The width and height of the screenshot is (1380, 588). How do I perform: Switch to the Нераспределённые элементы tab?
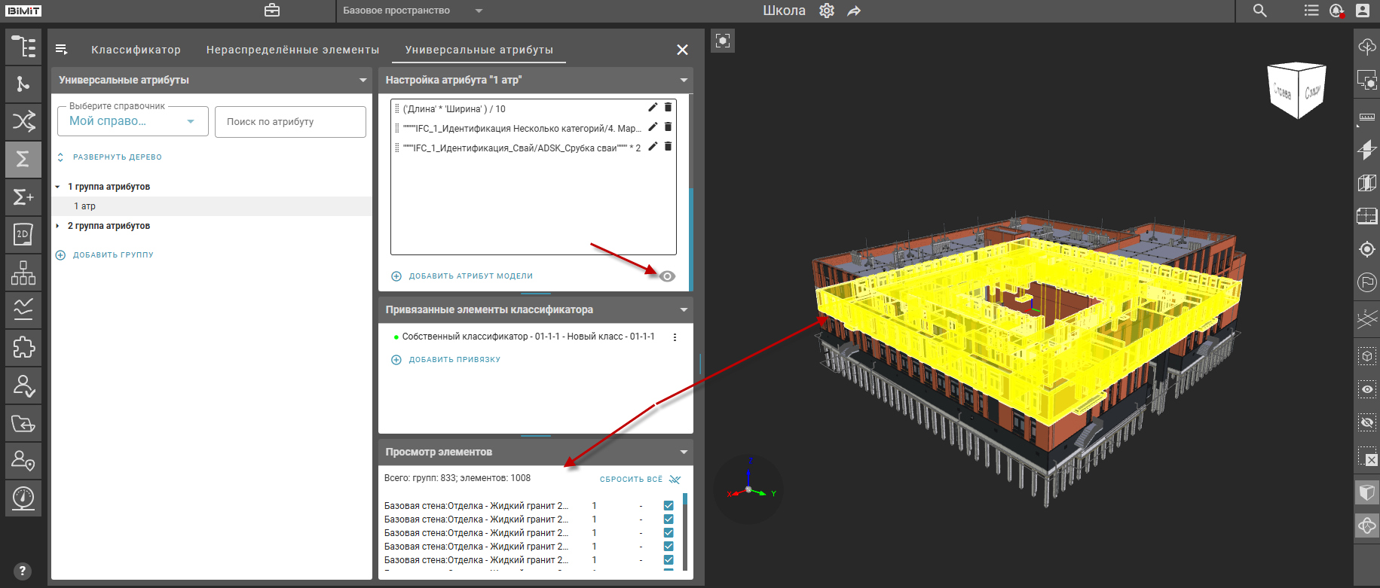(x=292, y=50)
